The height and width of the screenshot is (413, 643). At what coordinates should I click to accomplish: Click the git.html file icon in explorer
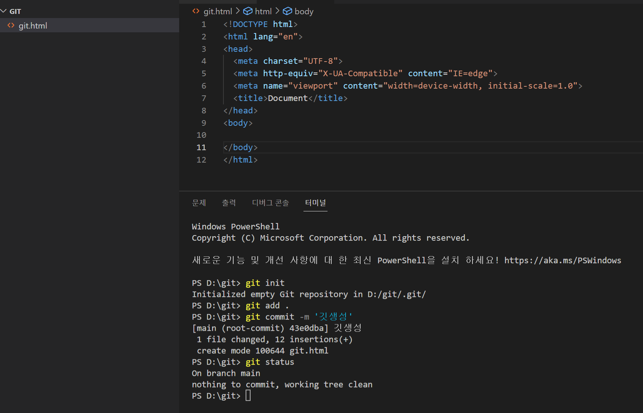coord(11,26)
